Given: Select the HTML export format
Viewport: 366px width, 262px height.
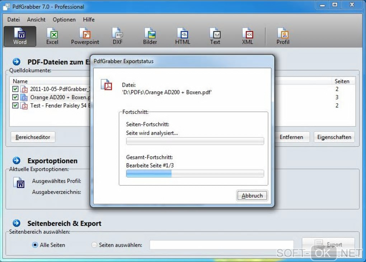Looking at the screenshot, I should coord(183,37).
